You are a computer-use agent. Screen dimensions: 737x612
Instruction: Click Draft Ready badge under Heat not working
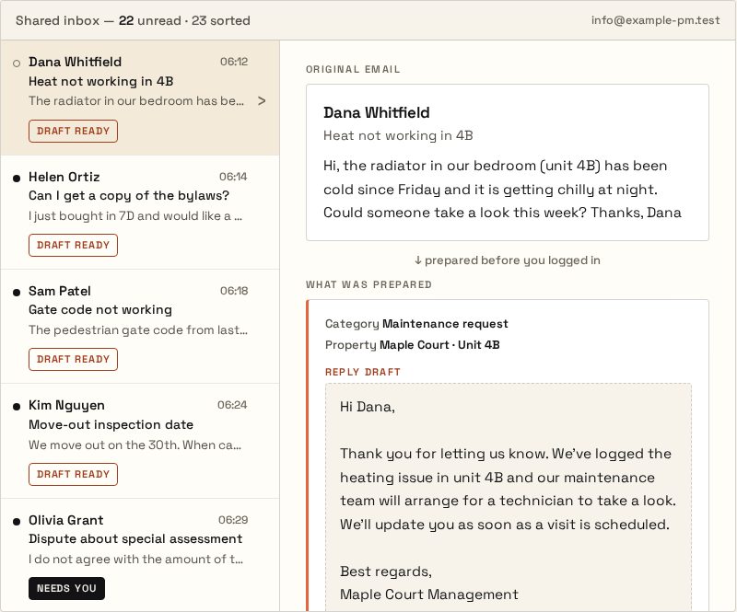click(73, 131)
